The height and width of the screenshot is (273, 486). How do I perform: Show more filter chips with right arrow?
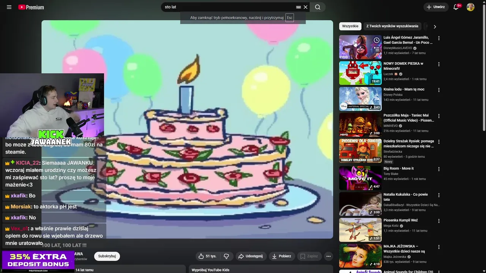[435, 27]
